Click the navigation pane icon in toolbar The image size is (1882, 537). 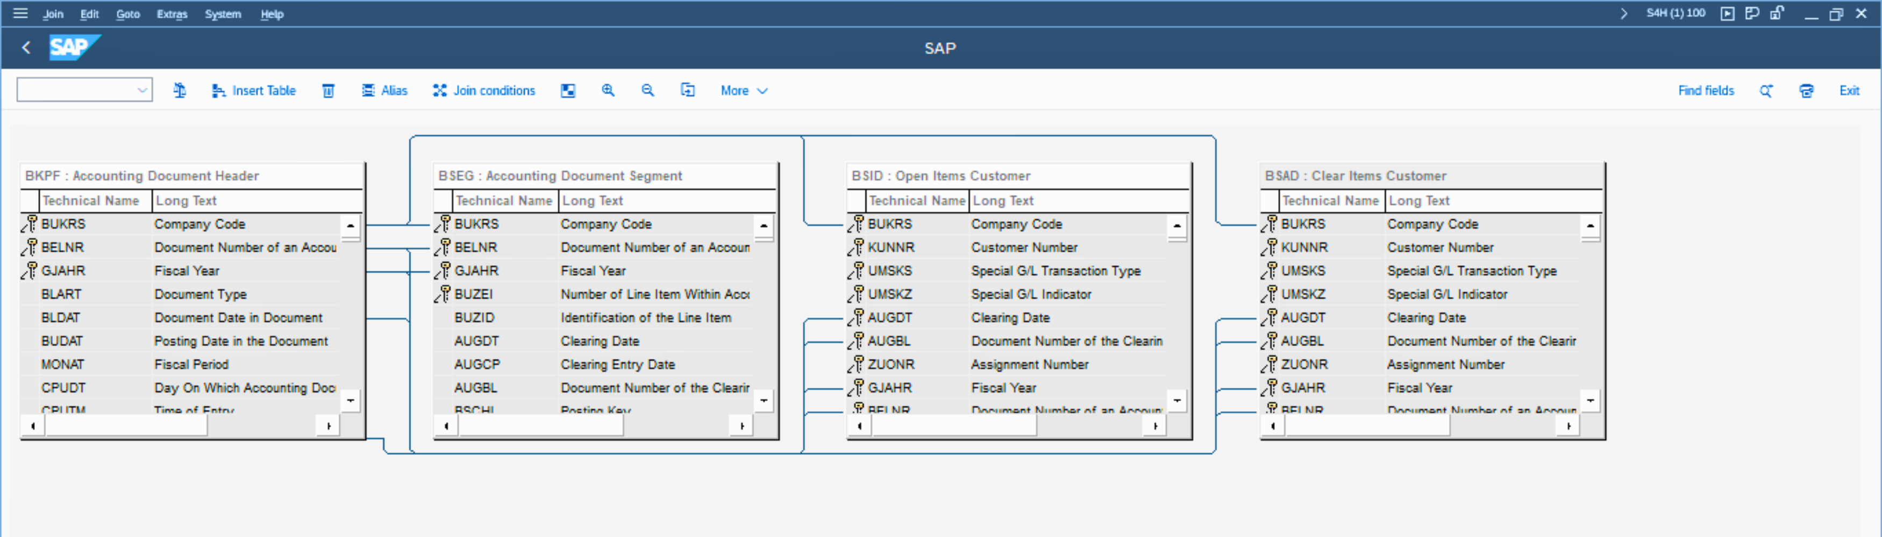568,90
